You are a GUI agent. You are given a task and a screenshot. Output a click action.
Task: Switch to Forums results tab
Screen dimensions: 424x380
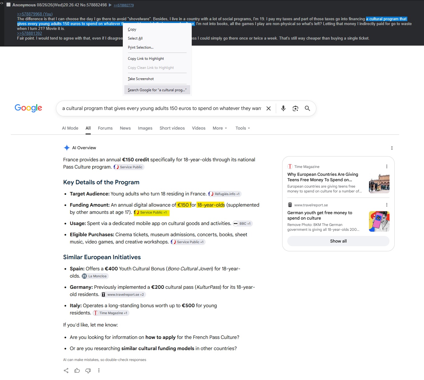coord(105,128)
